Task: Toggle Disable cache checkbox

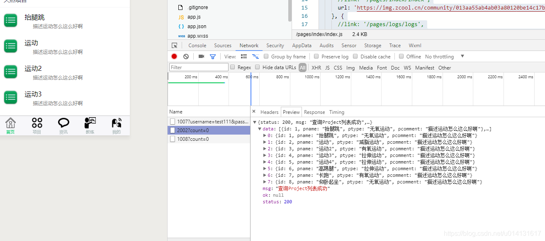Action: [x=355, y=56]
